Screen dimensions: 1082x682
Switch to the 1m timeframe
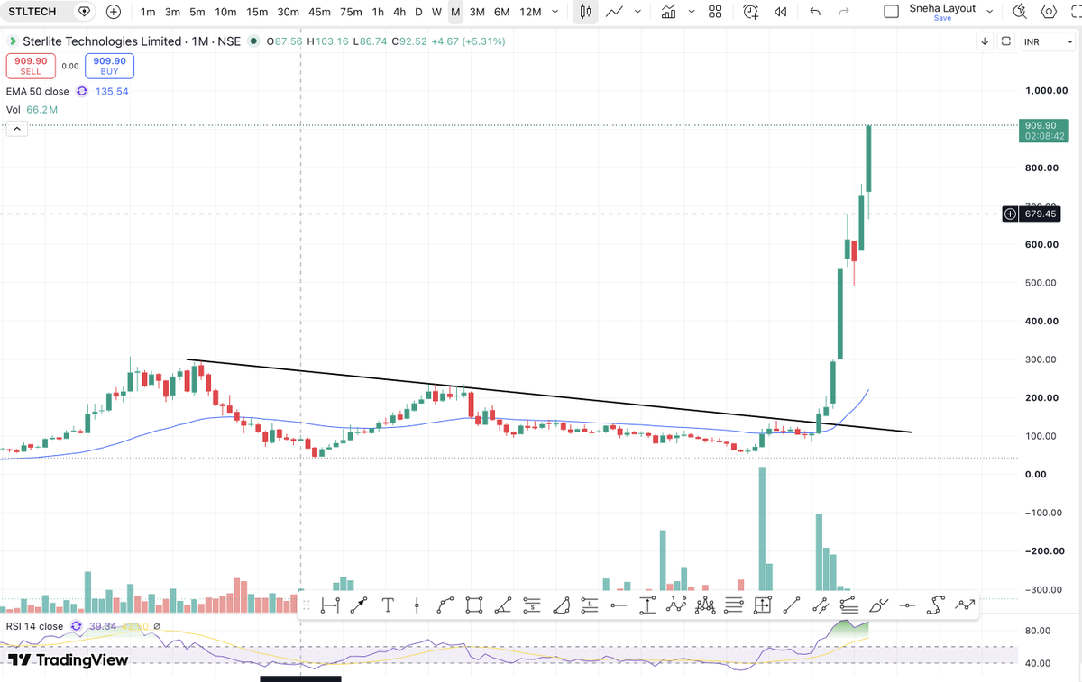point(149,12)
